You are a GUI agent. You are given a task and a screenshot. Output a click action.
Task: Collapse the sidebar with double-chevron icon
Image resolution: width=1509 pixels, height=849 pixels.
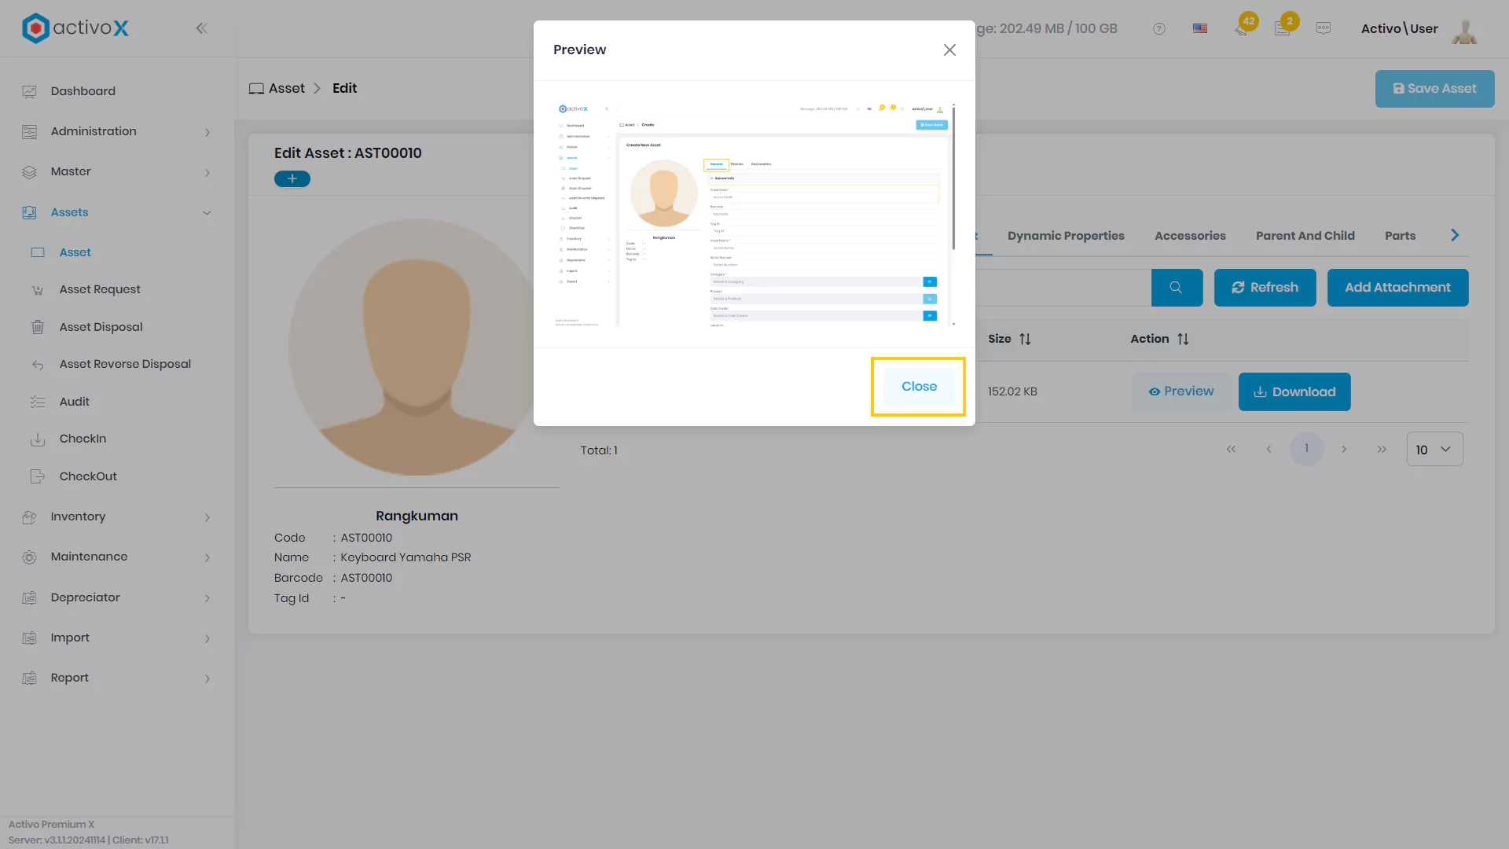tap(201, 28)
